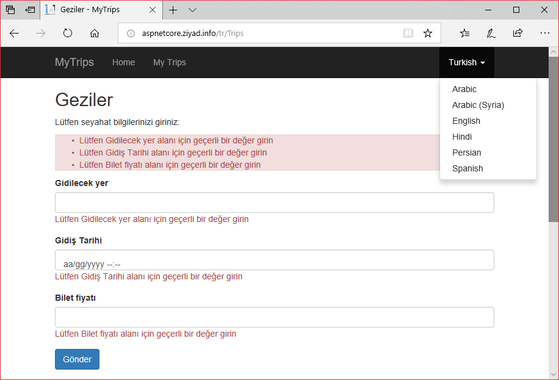Add this page to favorites star
The height and width of the screenshot is (380, 559).
(428, 33)
